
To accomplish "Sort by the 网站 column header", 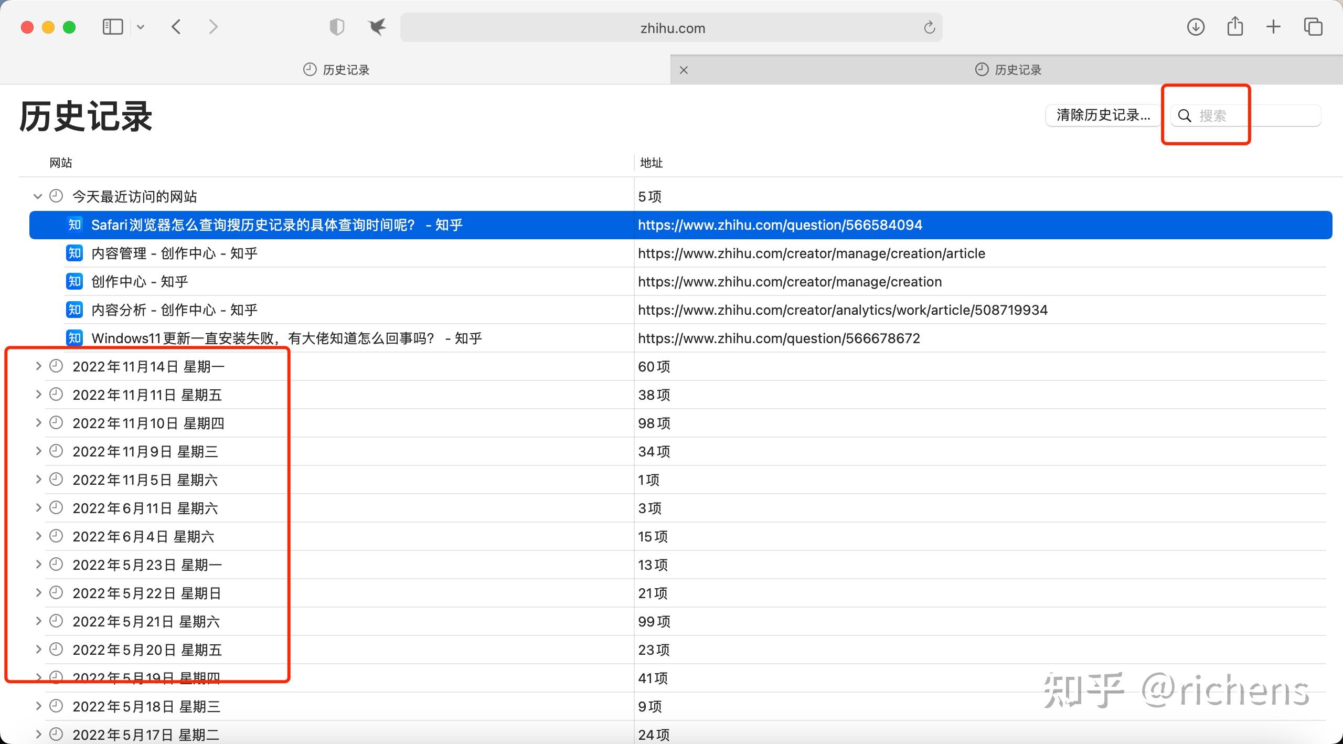I will (x=61, y=163).
